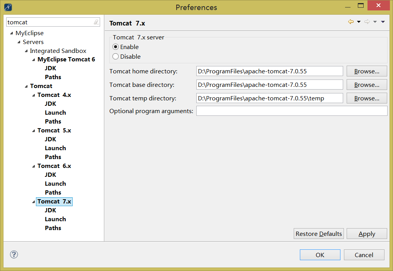Click the forward navigation arrow icon

coord(367,22)
